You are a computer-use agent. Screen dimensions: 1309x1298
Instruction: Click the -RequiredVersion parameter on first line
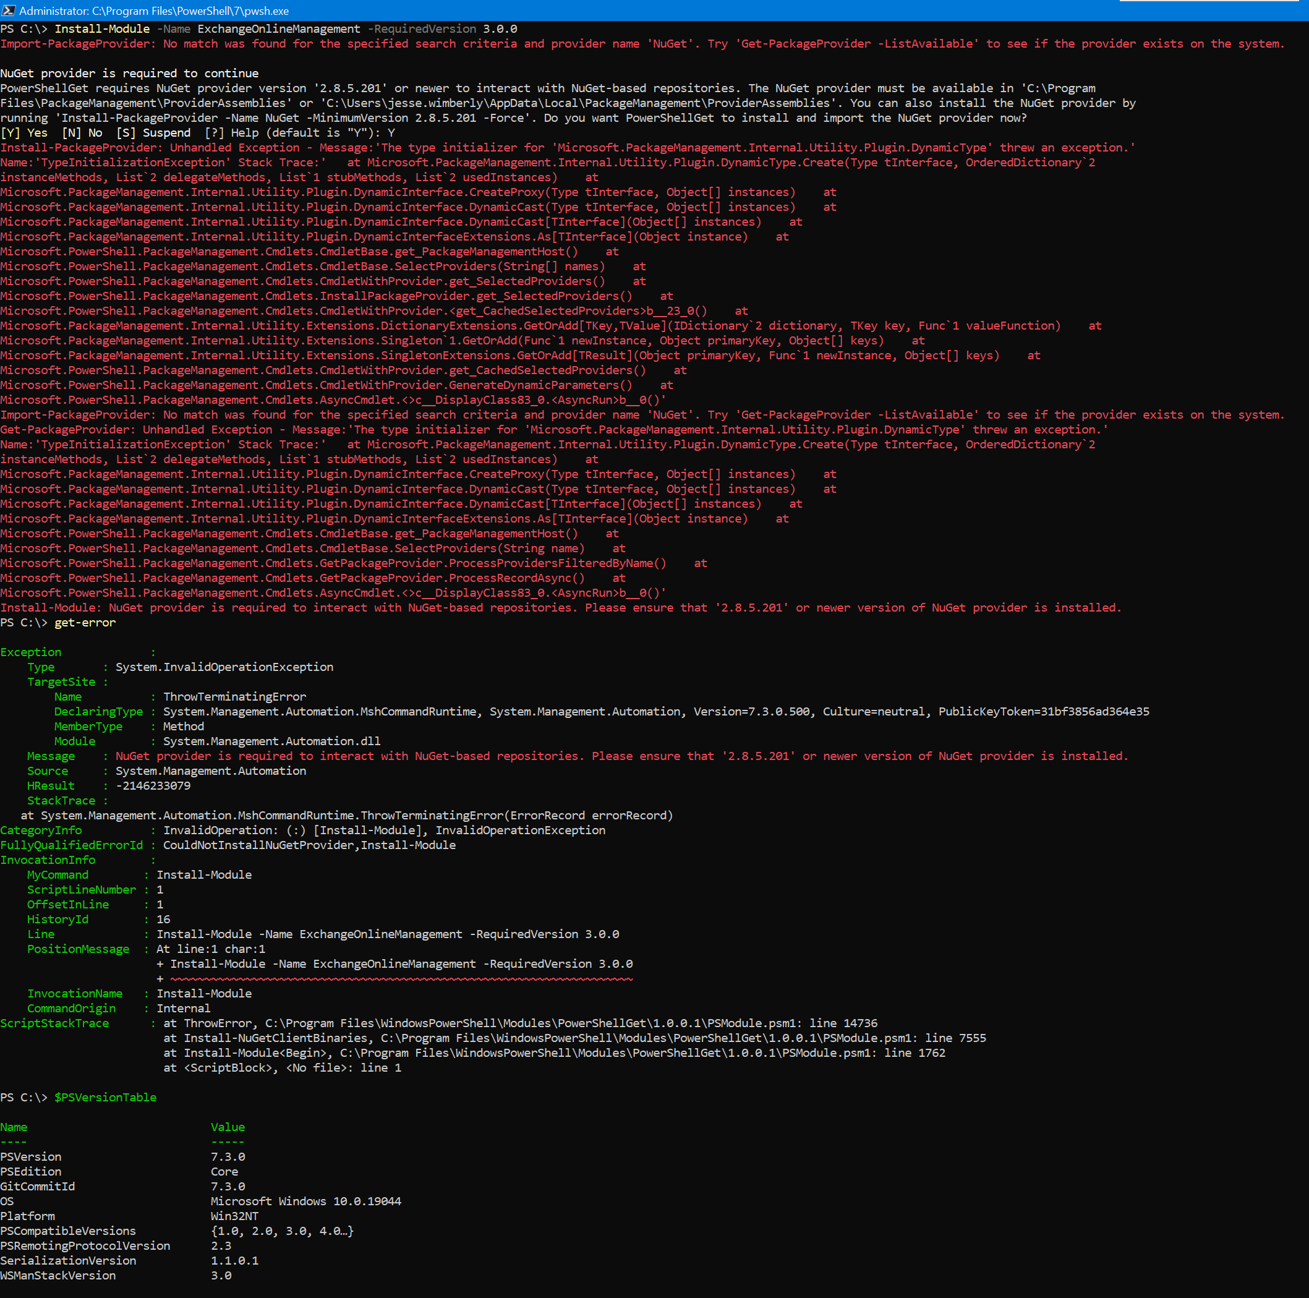pos(422,28)
